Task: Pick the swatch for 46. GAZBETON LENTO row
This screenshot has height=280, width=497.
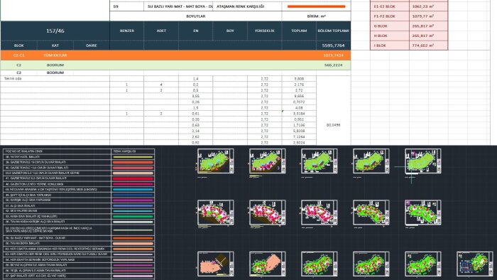Action: pos(133,184)
